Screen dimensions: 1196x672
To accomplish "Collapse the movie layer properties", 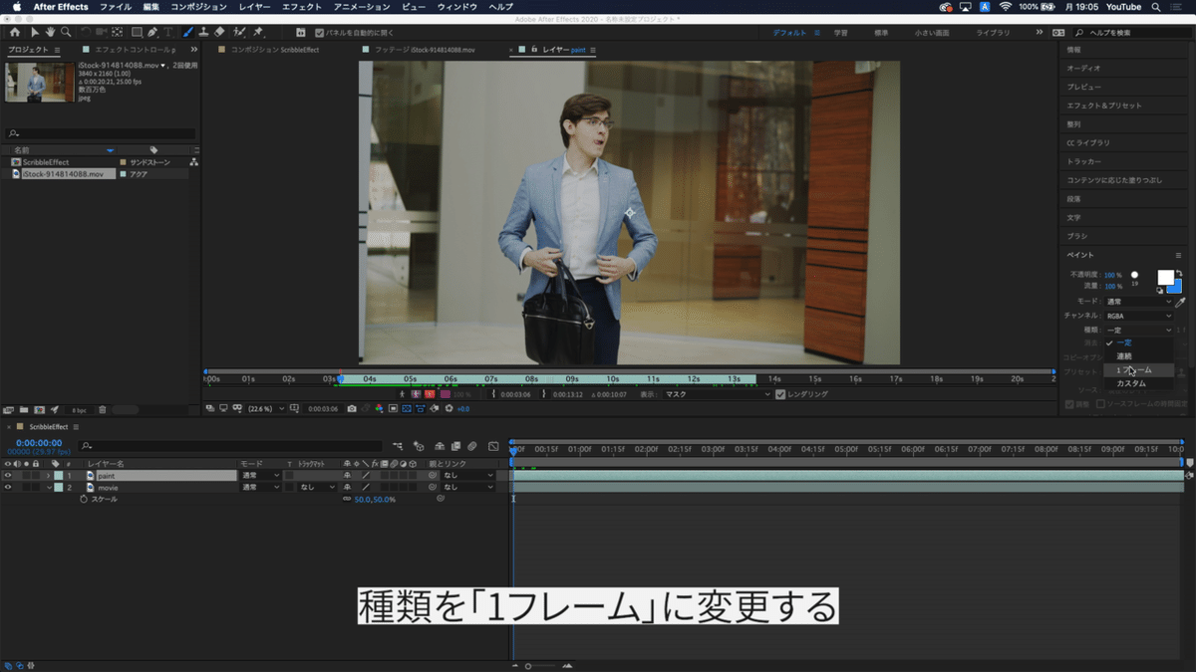I will (x=48, y=488).
